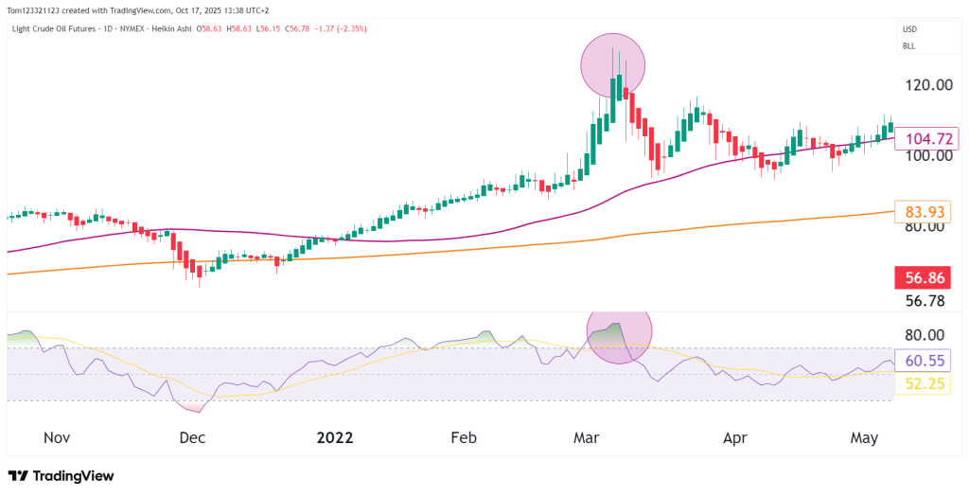
Task: Click the orange long-term moving average line
Action: [473, 248]
